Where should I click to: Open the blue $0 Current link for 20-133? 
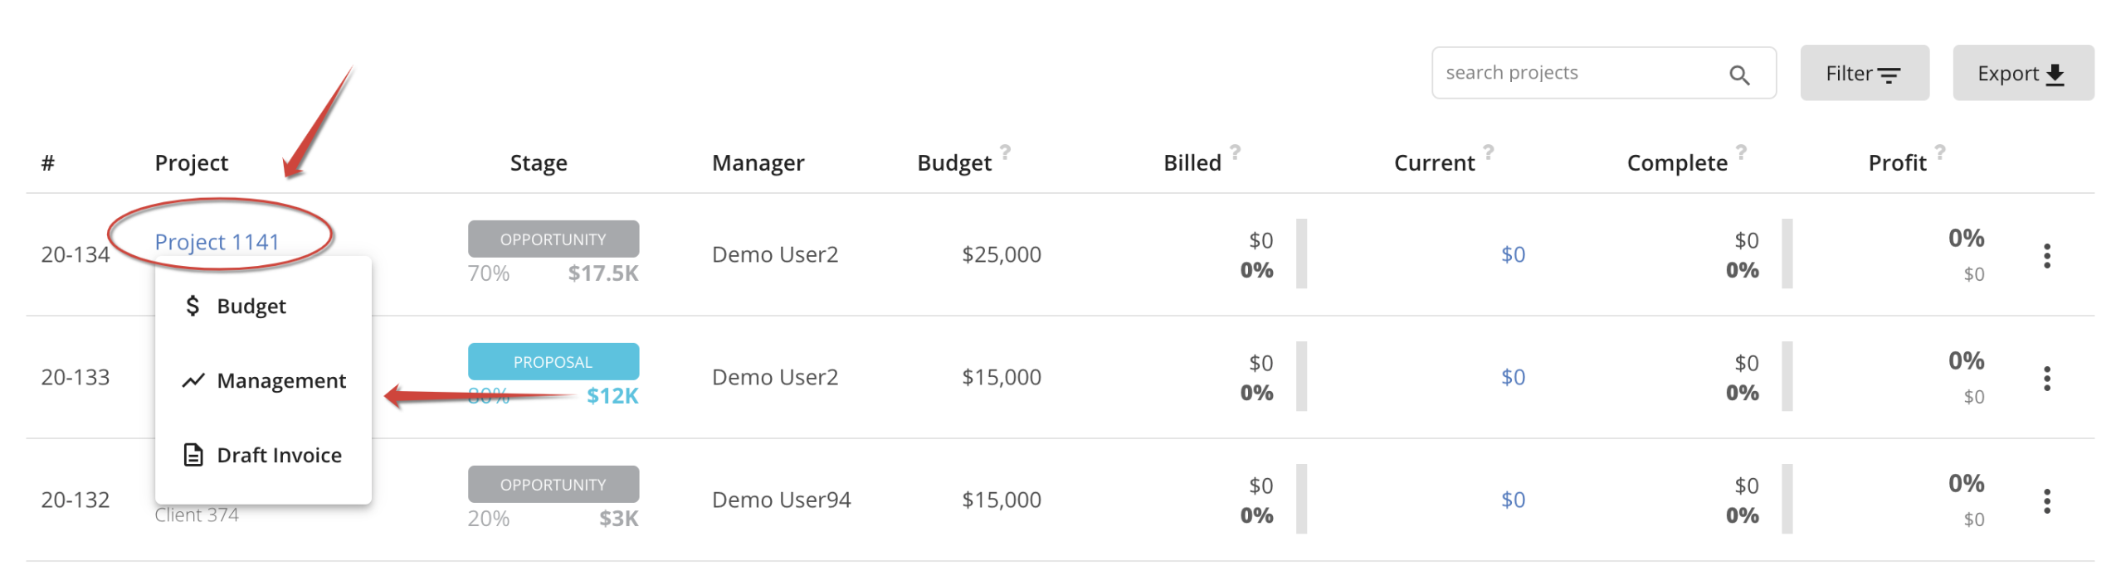pyautogui.click(x=1512, y=377)
